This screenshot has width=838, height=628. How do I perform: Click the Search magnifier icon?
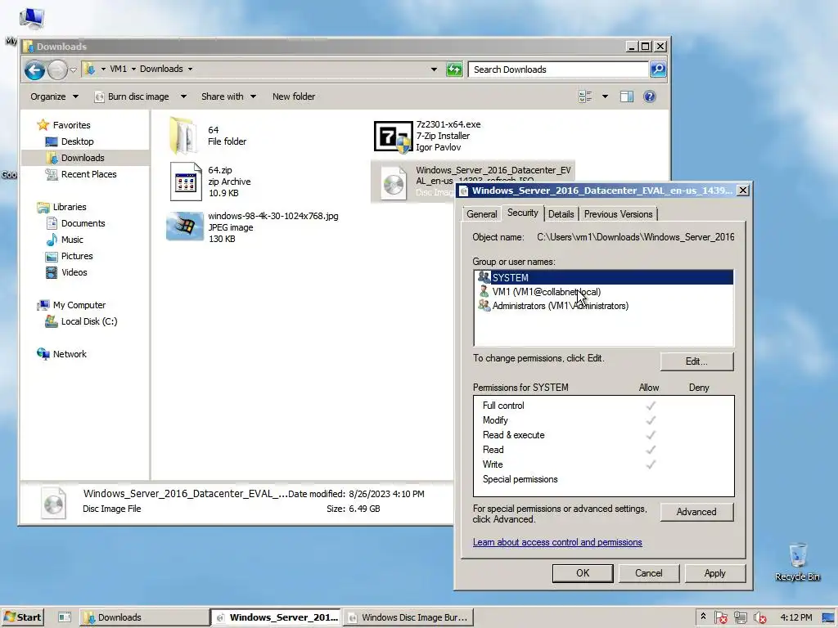pyautogui.click(x=658, y=70)
